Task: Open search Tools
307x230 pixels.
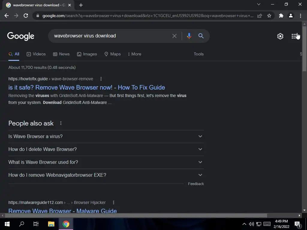Action: tap(198, 54)
